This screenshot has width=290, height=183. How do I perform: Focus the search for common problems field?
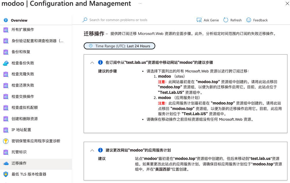click(118, 20)
